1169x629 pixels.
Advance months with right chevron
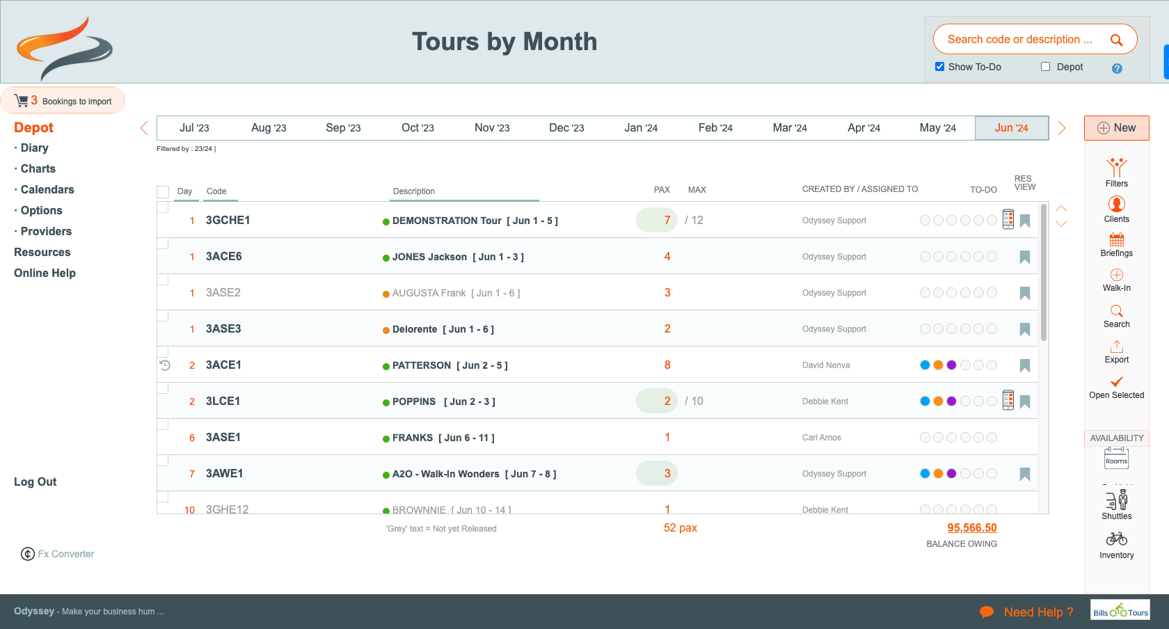pos(1062,128)
